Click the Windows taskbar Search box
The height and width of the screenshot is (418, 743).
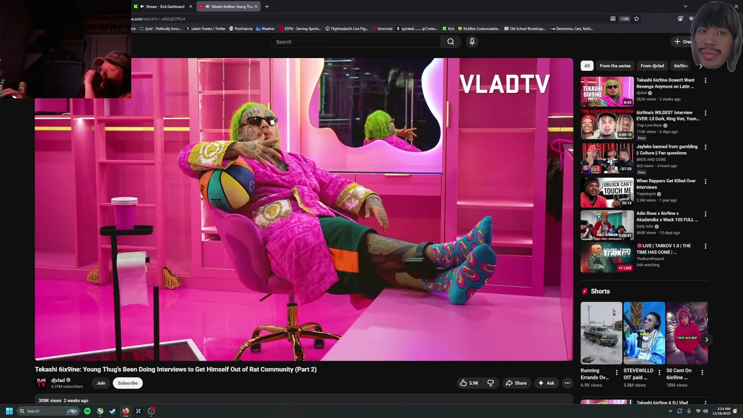(48, 411)
